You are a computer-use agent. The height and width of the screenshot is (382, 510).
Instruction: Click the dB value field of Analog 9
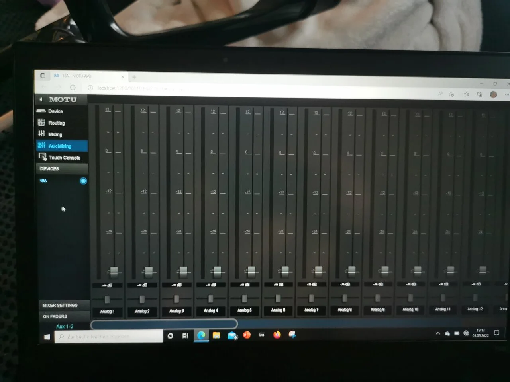tap(378, 284)
